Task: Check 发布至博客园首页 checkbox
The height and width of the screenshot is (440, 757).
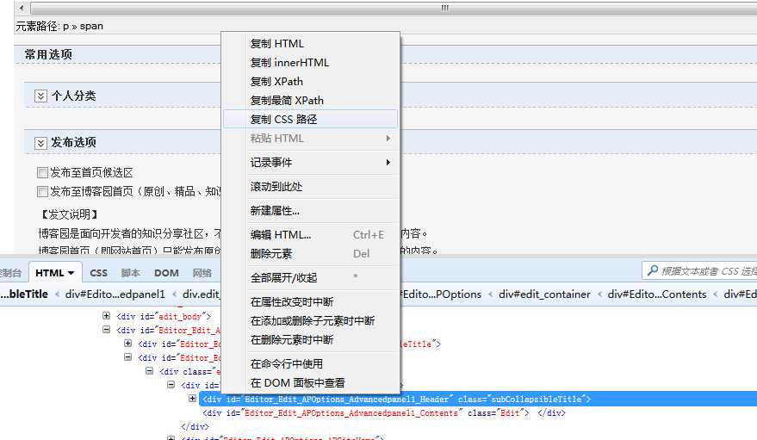Action: click(x=42, y=191)
